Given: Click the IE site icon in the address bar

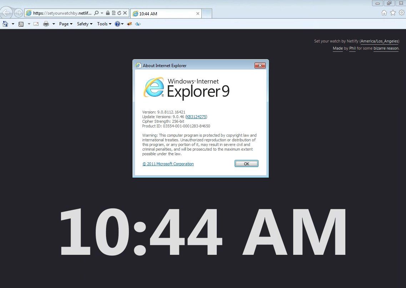Looking at the screenshot, I should point(29,13).
